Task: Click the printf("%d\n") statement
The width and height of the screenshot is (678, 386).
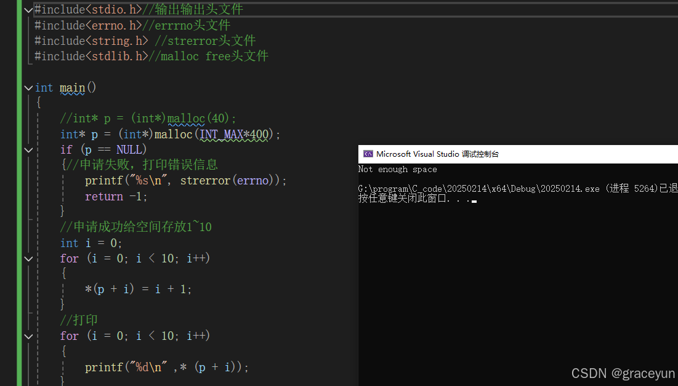Action: pos(167,368)
